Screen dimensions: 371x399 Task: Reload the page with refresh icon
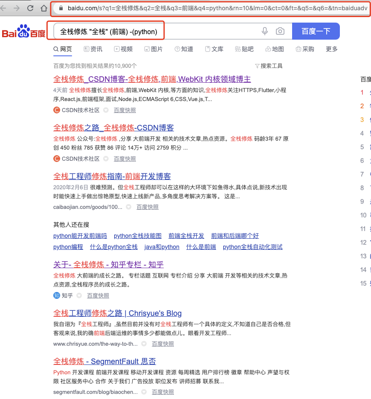coord(30,8)
